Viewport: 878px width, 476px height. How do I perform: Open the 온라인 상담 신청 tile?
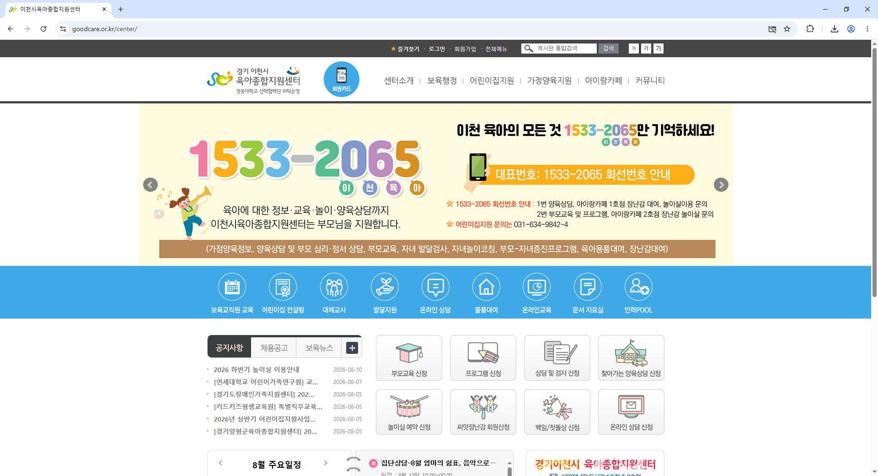point(632,412)
